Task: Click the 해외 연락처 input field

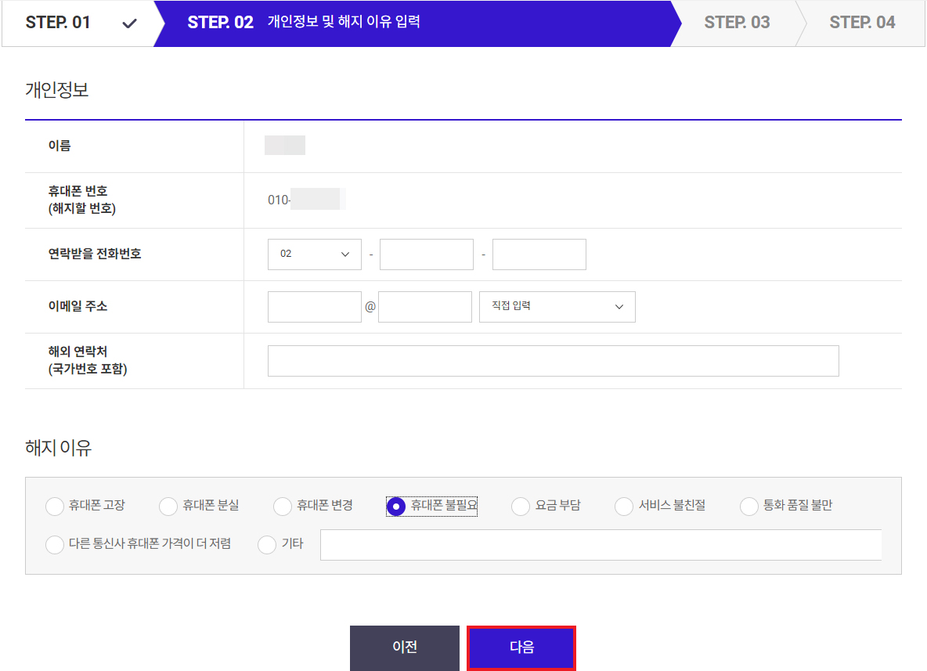Action: click(x=554, y=361)
